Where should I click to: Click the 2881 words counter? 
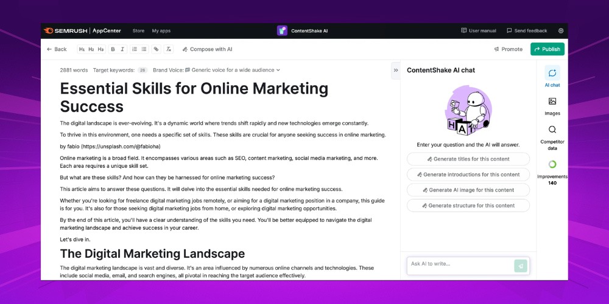tap(74, 70)
